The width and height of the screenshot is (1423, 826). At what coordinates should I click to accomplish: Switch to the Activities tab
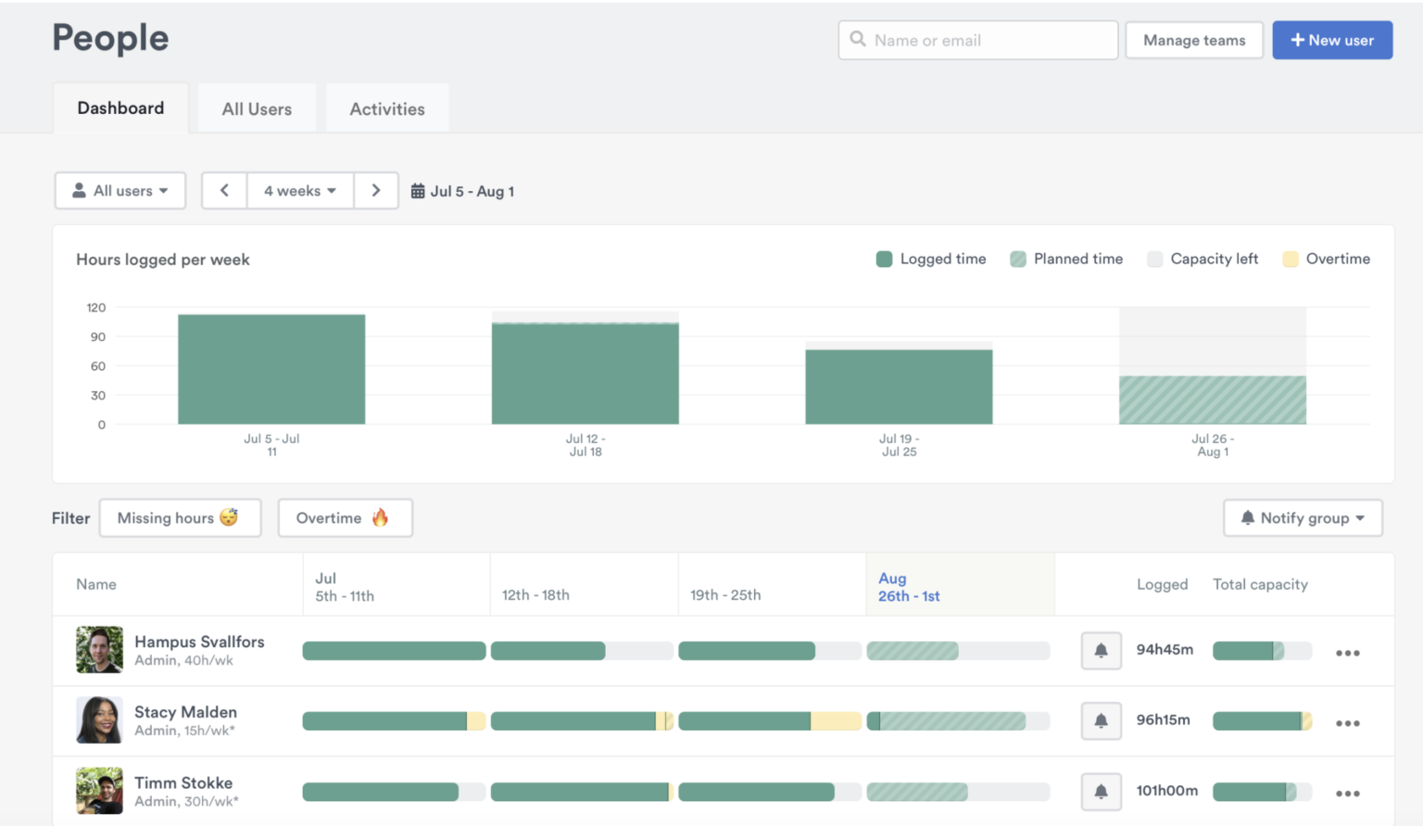[x=386, y=108]
